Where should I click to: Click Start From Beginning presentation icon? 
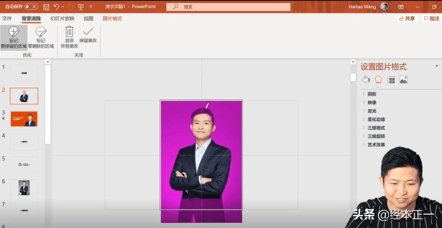(x=81, y=7)
